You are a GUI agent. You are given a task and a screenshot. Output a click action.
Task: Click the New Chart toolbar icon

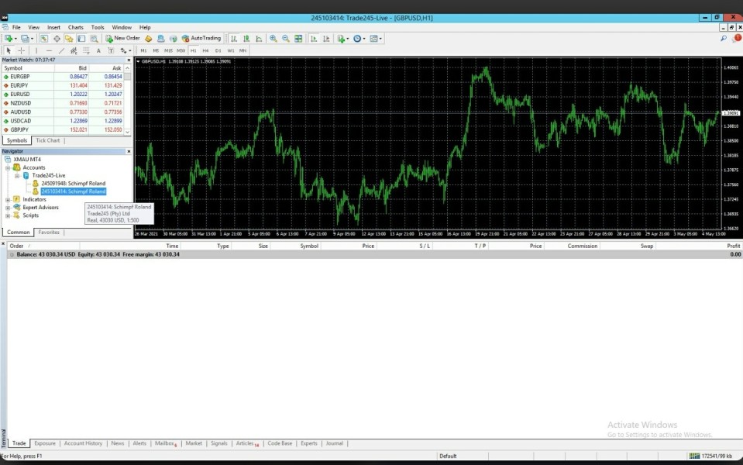pyautogui.click(x=9, y=39)
